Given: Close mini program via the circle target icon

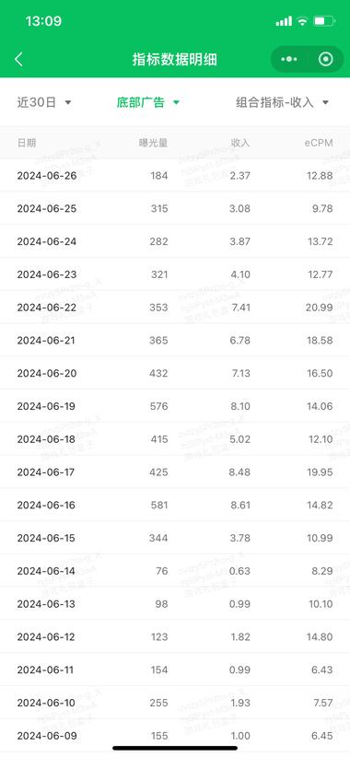Looking at the screenshot, I should point(326,59).
